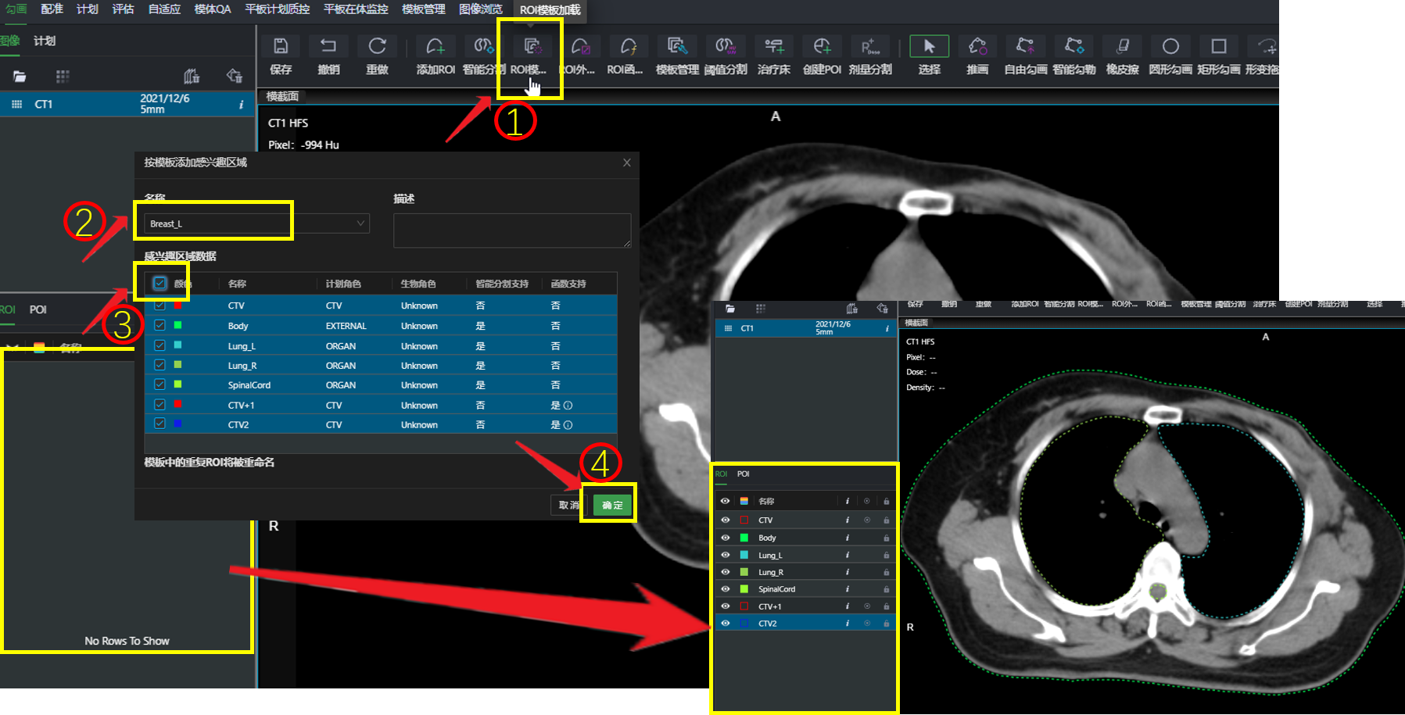Click the 横截面 view label
This screenshot has height=715, width=1405.
point(282,96)
